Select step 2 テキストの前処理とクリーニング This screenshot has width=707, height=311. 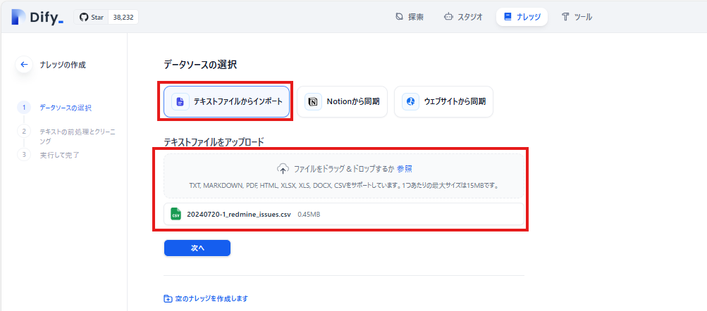[x=67, y=136]
